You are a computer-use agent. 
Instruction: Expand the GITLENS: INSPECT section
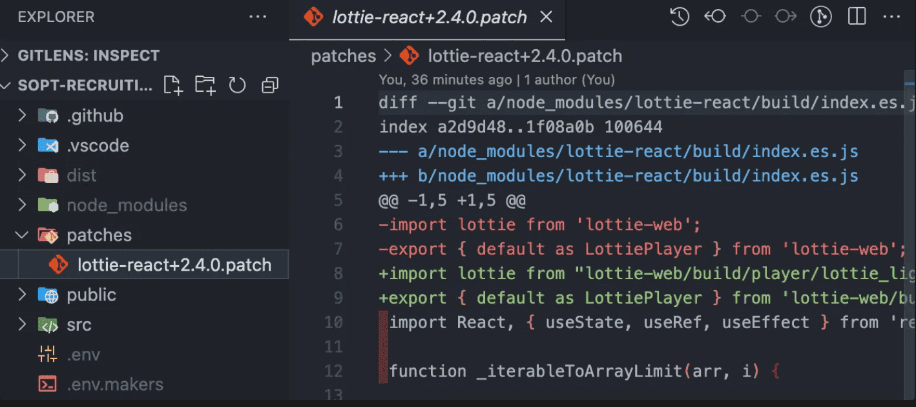tap(88, 56)
